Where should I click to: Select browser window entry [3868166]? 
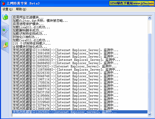coord(80,109)
